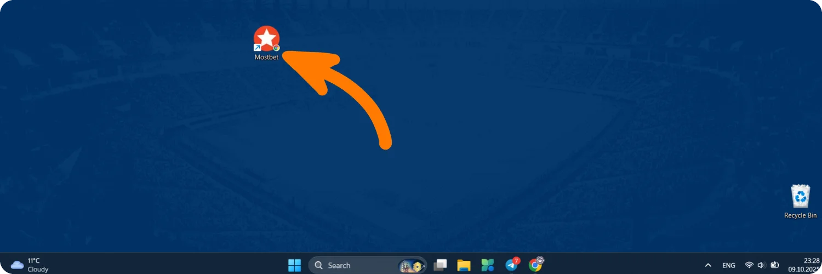
Task: Open Wi-Fi network settings in tray
Action: click(x=749, y=265)
